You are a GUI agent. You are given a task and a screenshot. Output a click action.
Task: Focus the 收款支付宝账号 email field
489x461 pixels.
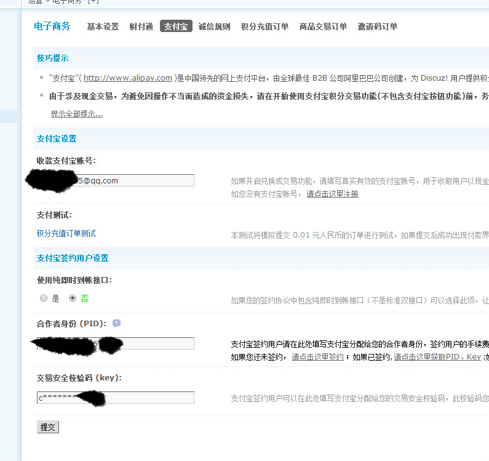coord(116,180)
